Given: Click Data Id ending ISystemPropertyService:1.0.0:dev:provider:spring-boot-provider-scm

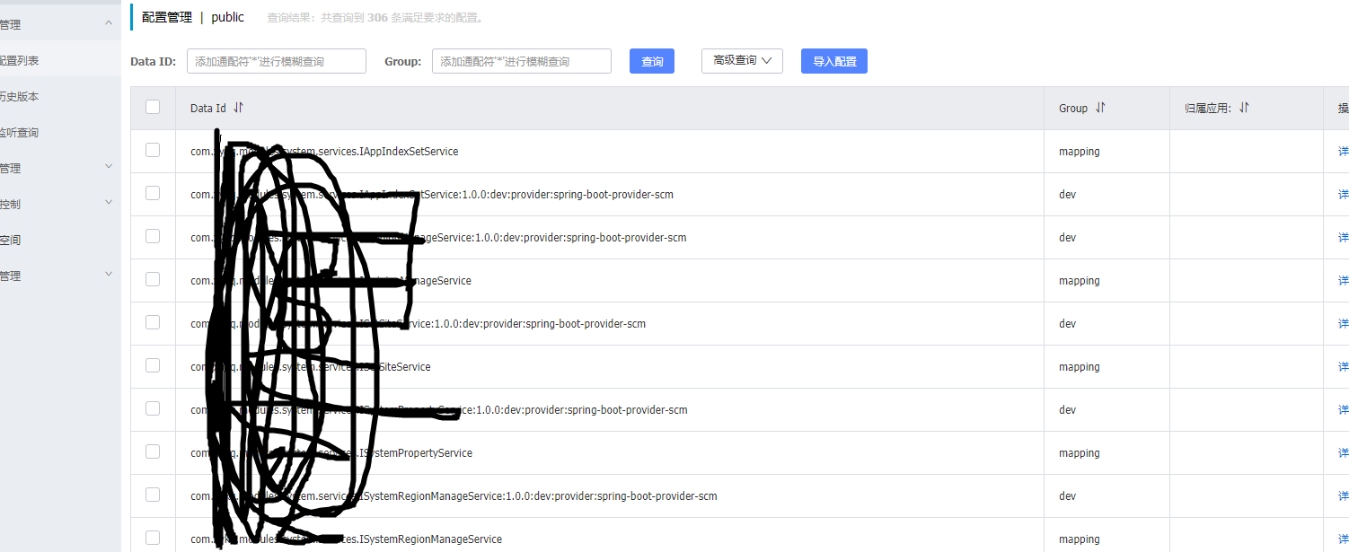Looking at the screenshot, I should [x=439, y=410].
